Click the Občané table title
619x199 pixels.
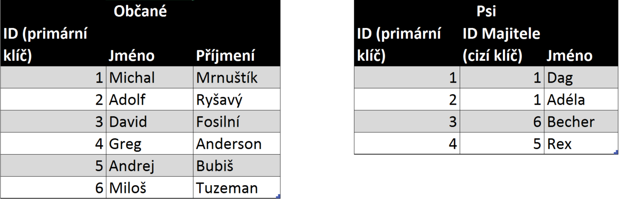pyautogui.click(x=140, y=12)
